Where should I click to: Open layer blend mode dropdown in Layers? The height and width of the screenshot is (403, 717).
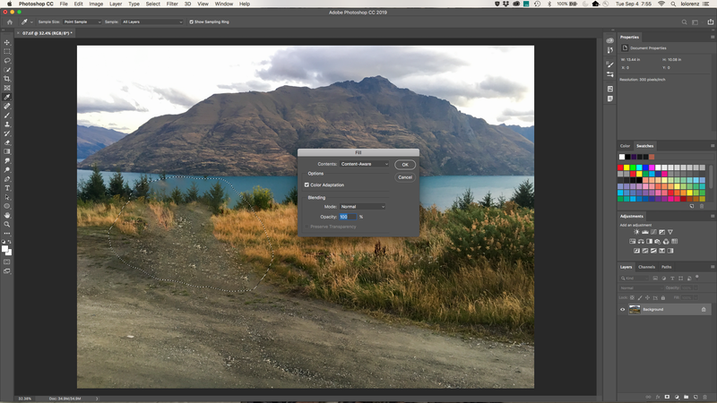tap(641, 287)
